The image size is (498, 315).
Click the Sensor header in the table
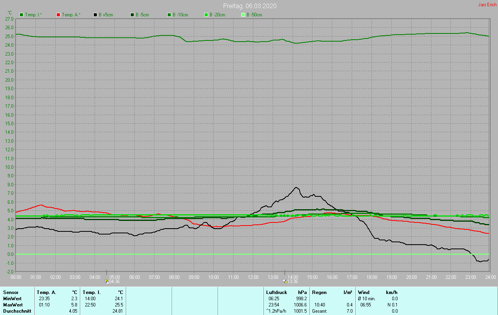click(x=10, y=292)
